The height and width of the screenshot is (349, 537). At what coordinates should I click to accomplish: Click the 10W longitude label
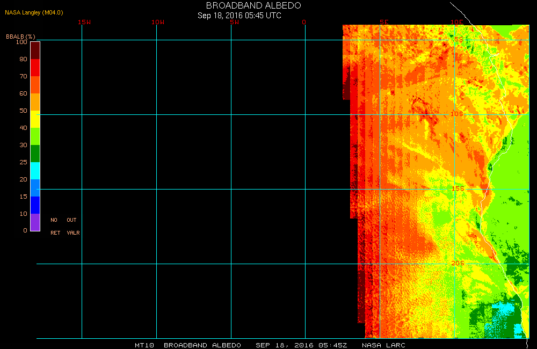point(158,22)
